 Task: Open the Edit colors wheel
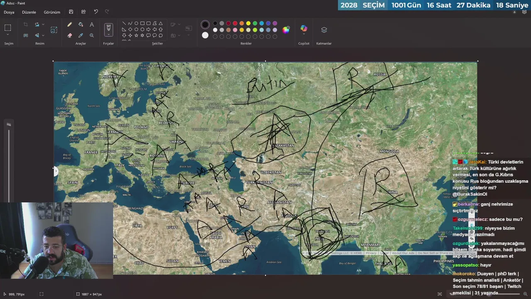point(286,29)
